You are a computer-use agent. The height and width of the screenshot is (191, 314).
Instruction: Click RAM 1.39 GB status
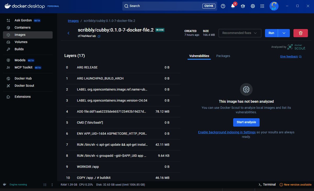point(69,185)
